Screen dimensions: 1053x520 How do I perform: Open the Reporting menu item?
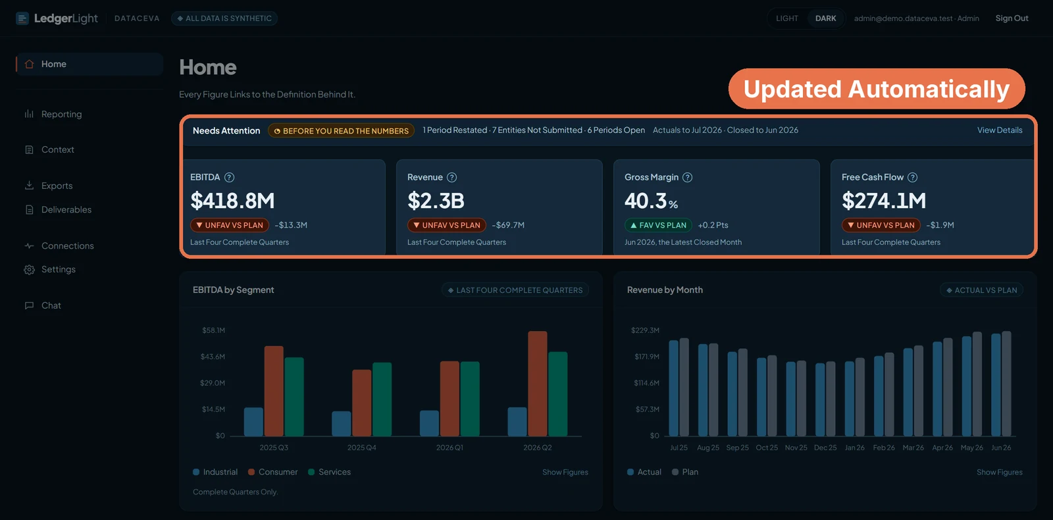point(90,114)
